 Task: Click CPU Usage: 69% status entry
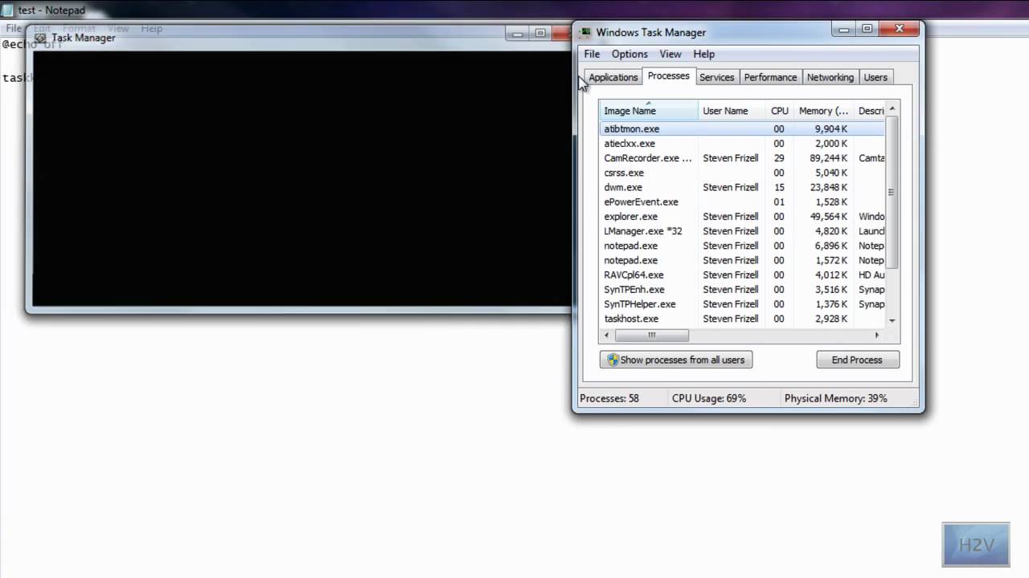click(x=709, y=398)
